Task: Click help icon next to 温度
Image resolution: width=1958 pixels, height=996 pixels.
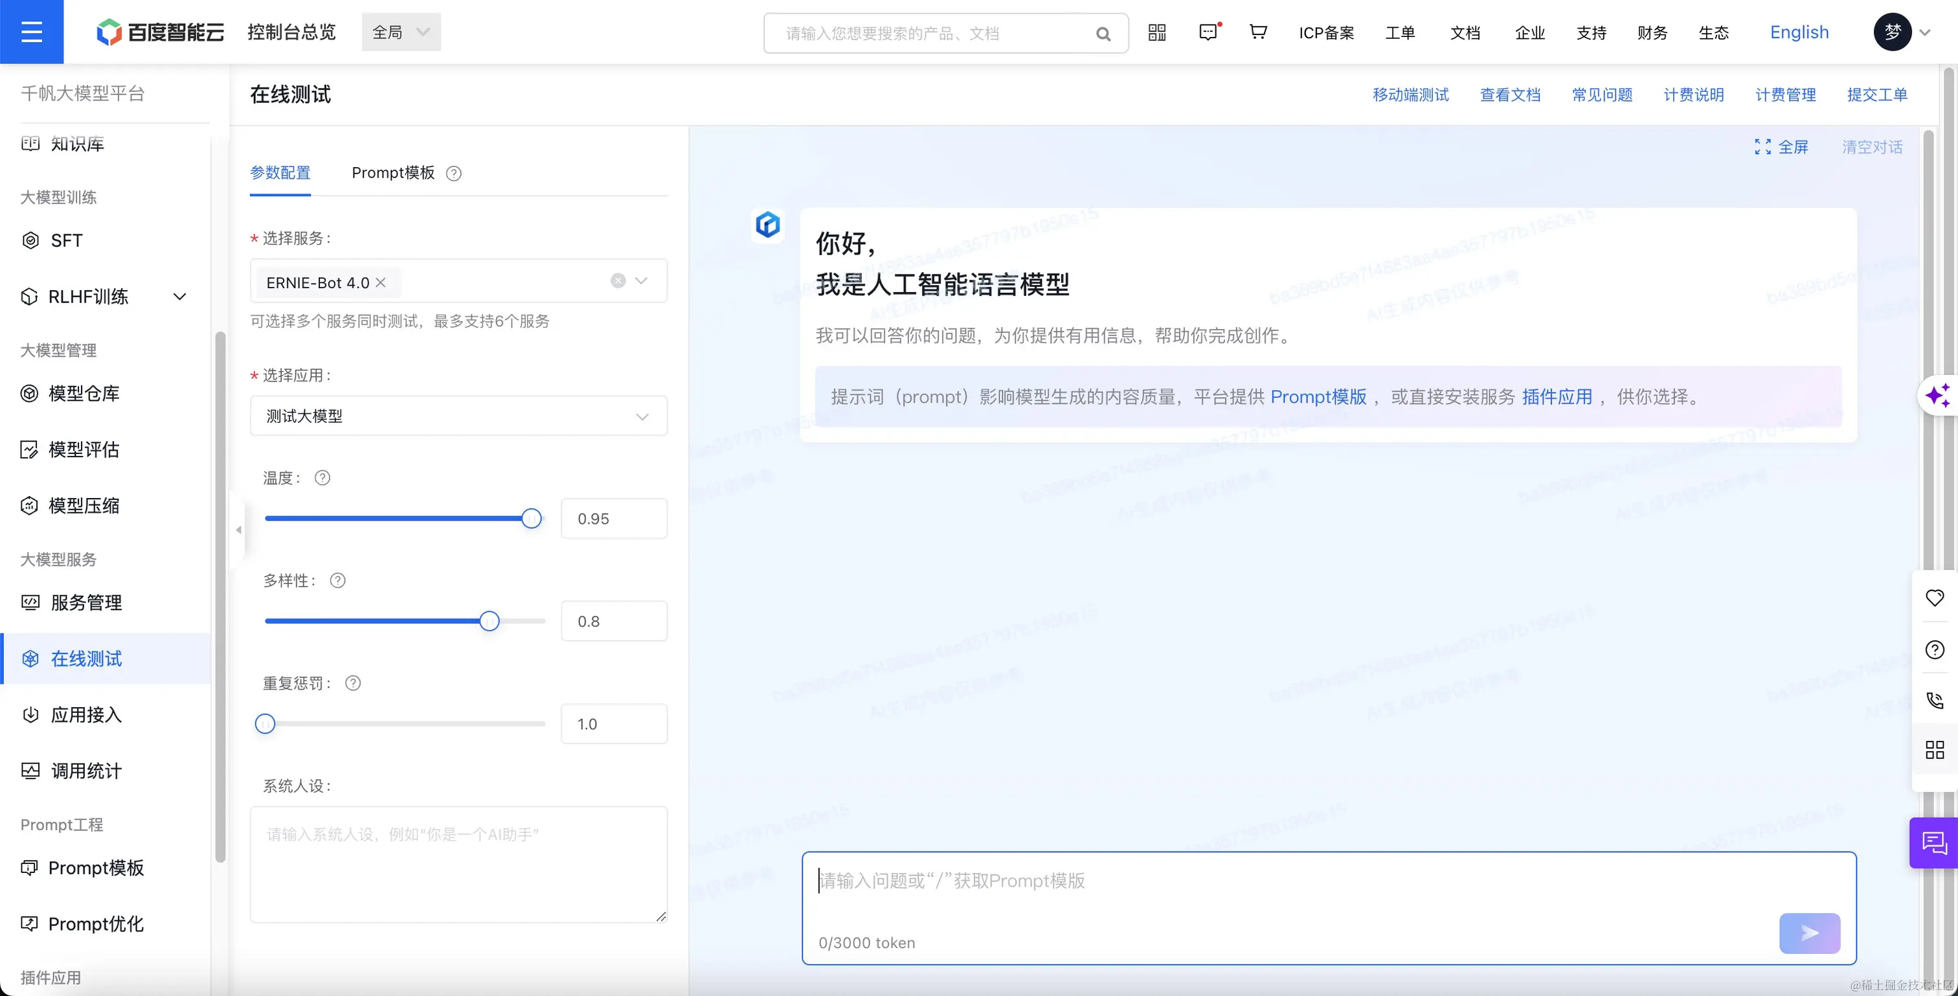Action: pos(322,477)
